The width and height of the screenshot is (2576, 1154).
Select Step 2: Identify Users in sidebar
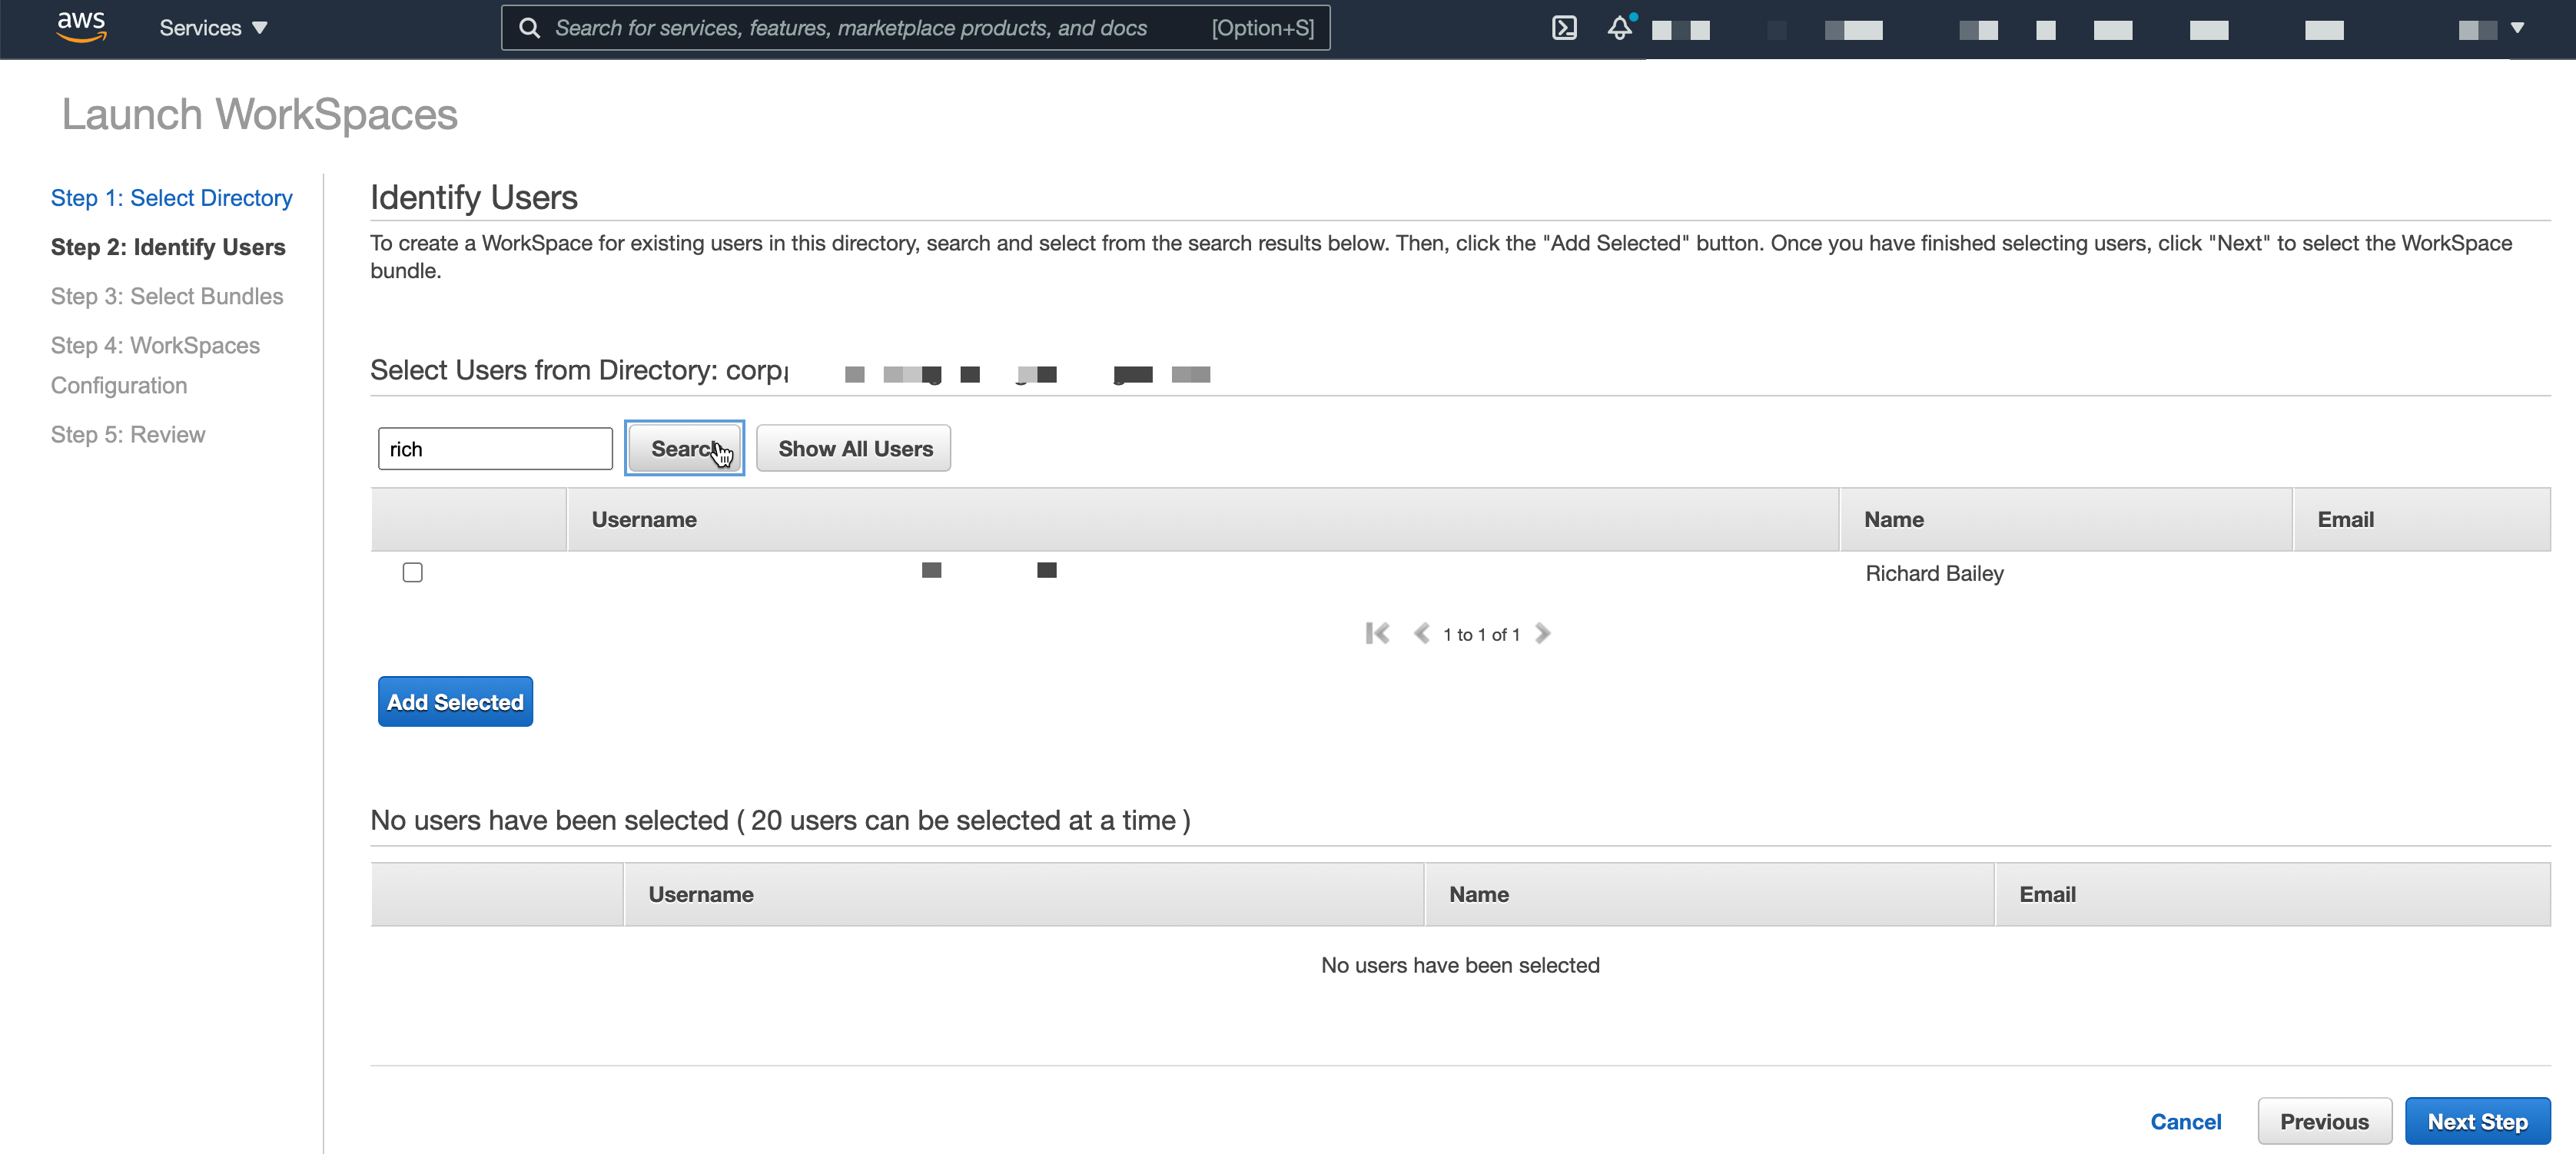pos(168,247)
